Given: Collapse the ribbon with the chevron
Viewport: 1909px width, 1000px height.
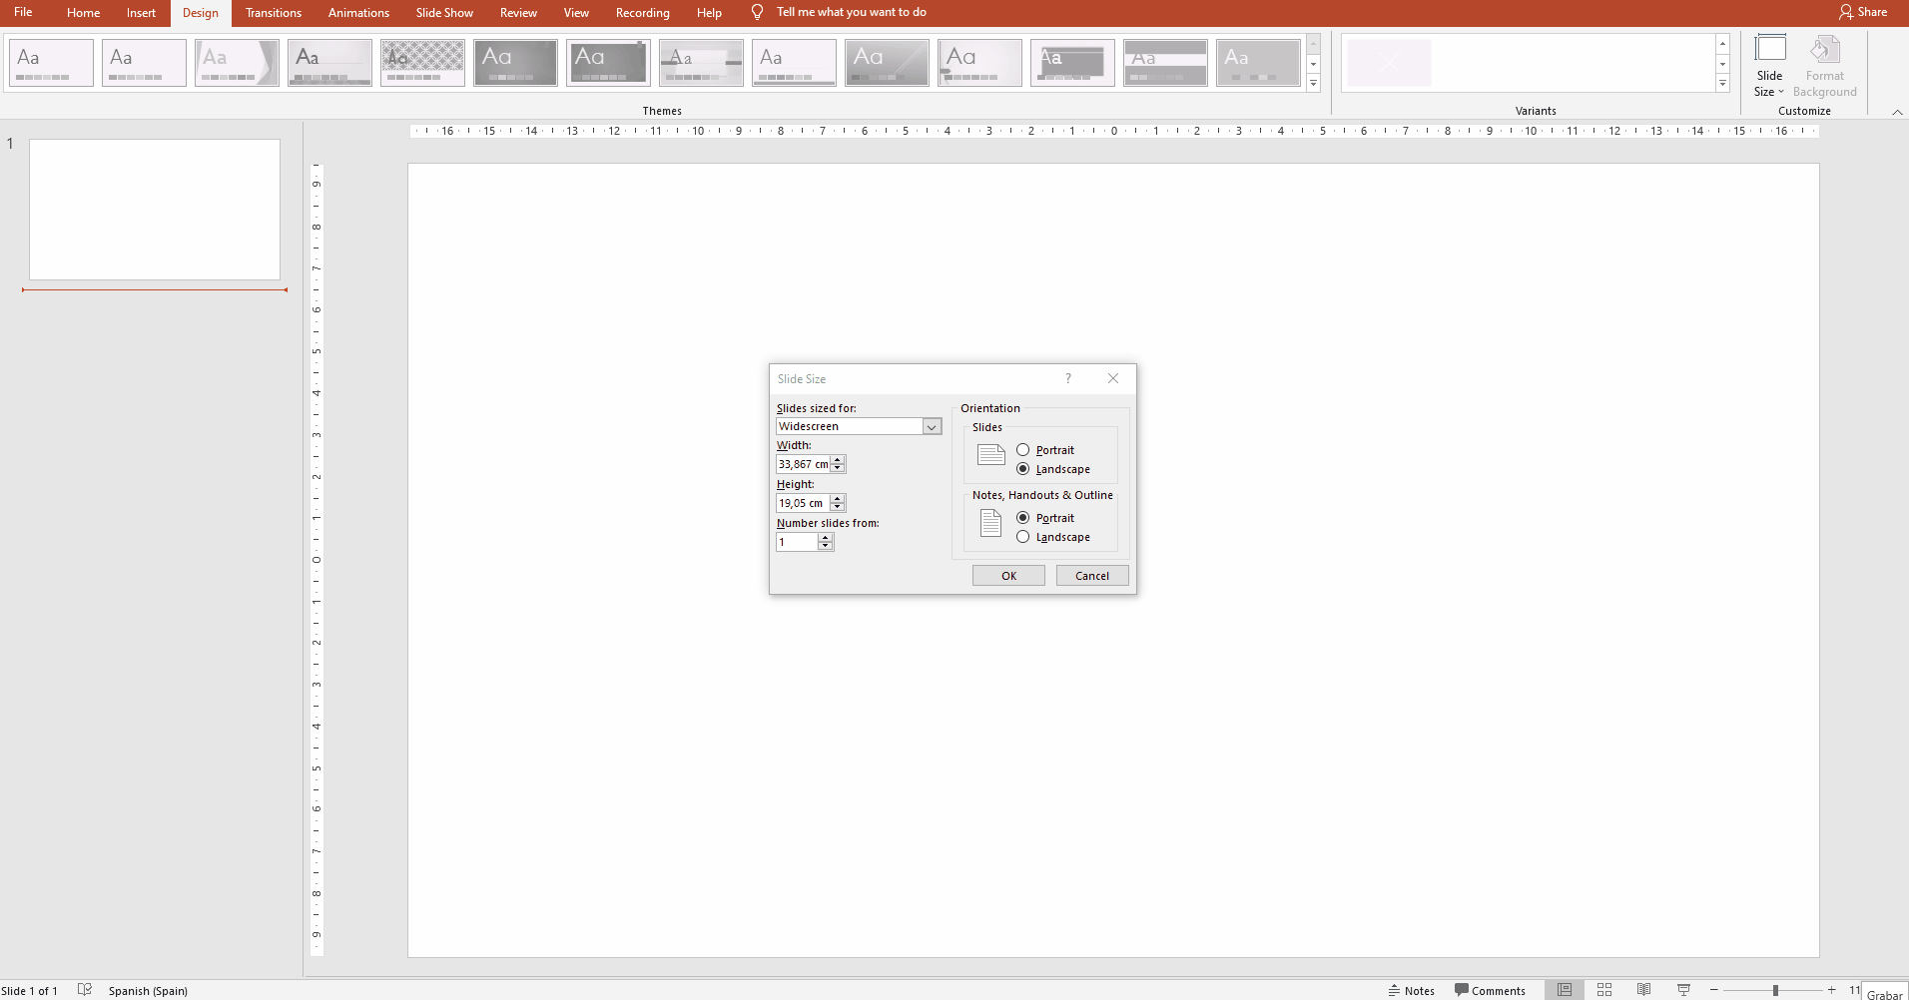Looking at the screenshot, I should point(1896,112).
